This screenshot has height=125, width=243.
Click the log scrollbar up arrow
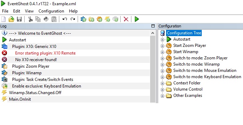153,33
